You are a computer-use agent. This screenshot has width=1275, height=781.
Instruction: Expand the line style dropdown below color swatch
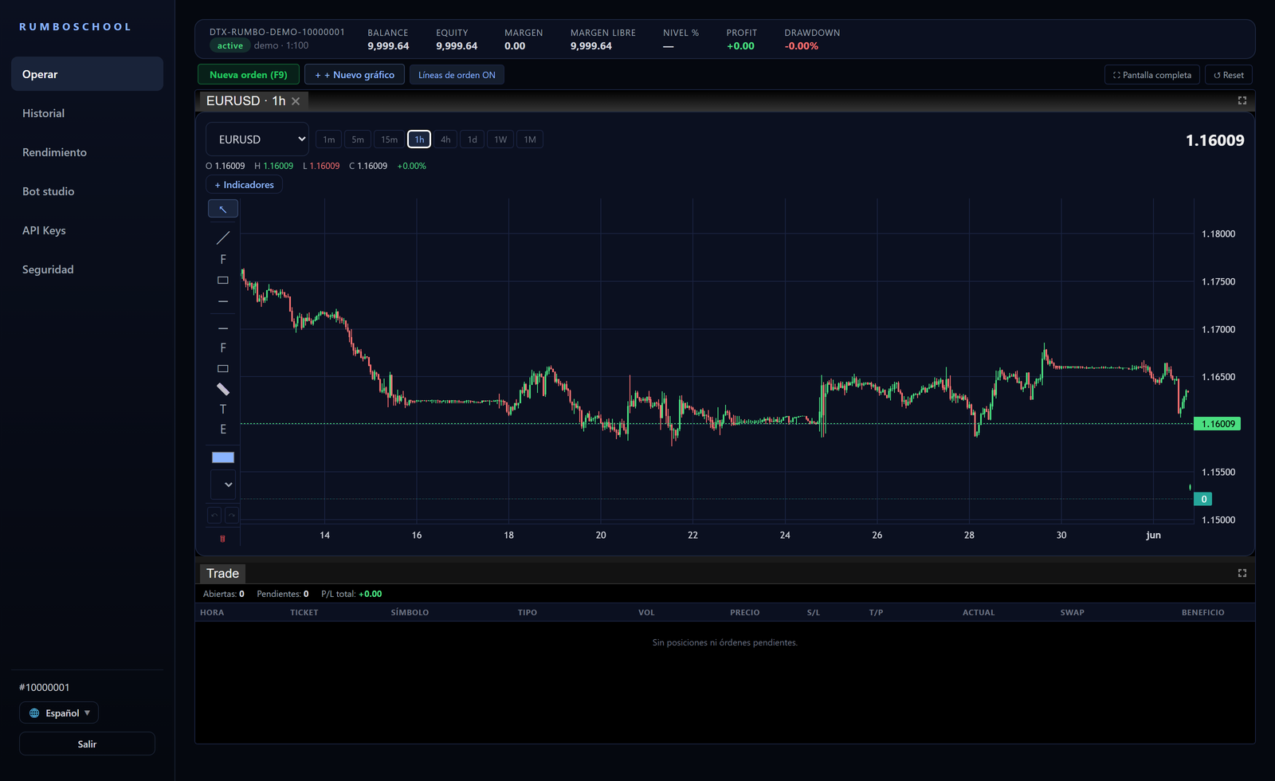[223, 485]
